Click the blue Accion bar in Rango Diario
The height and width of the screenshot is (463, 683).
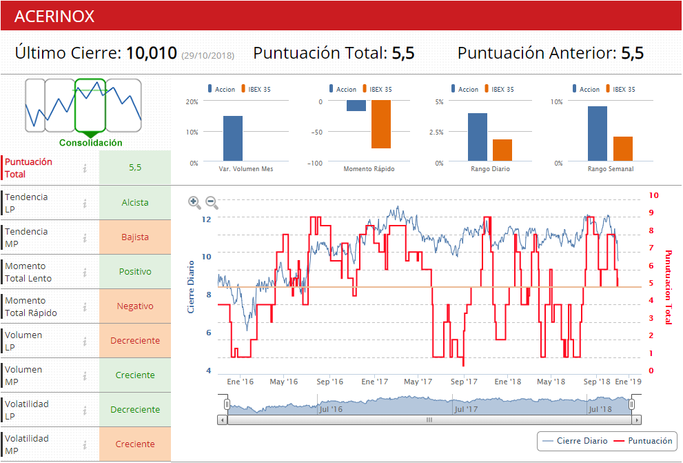pyautogui.click(x=478, y=137)
